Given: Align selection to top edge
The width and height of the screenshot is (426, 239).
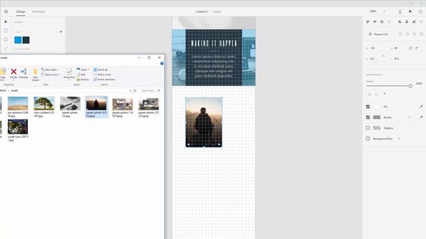Looking at the screenshot, I should 368,22.
